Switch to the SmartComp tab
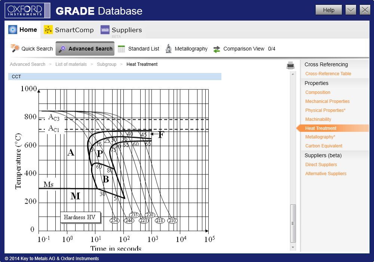Viewport: 374px width, 262px height. (x=69, y=30)
